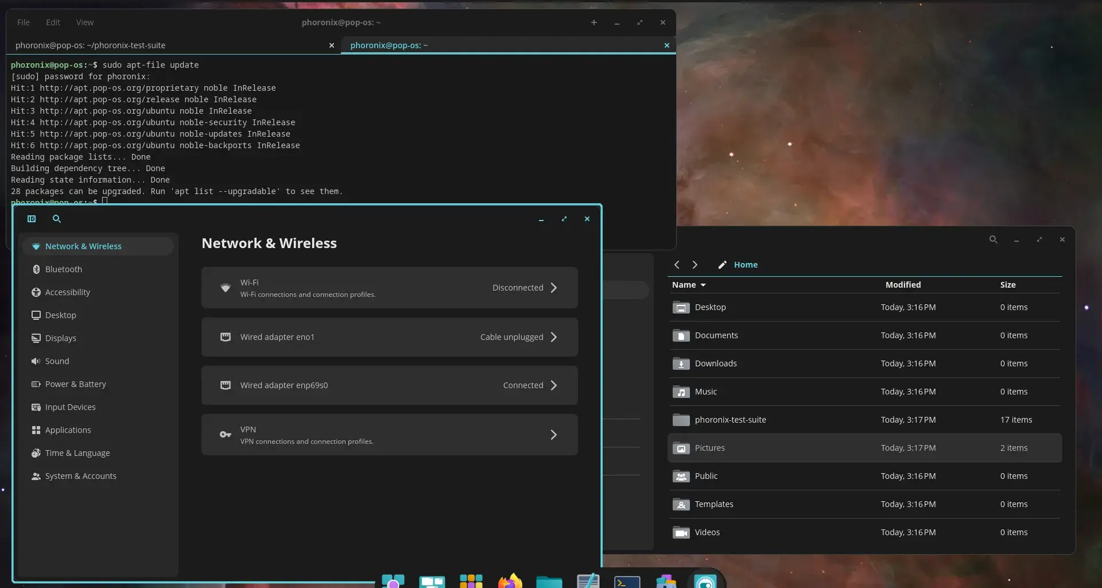Navigate back using the Files back arrow

coord(677,264)
